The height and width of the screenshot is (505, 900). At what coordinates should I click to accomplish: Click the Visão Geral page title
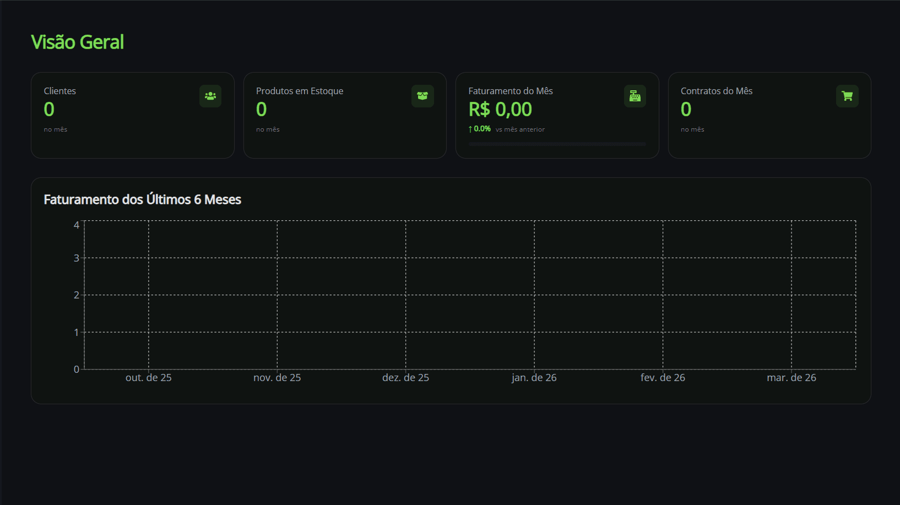tap(78, 41)
